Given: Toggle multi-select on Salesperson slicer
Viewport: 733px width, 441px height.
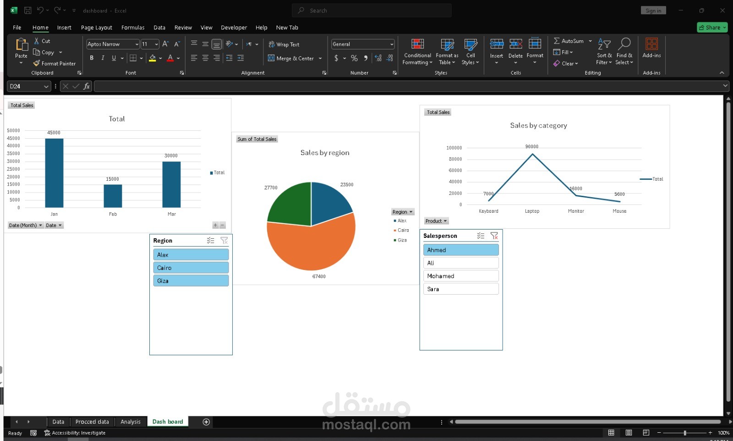Looking at the screenshot, I should tap(481, 236).
